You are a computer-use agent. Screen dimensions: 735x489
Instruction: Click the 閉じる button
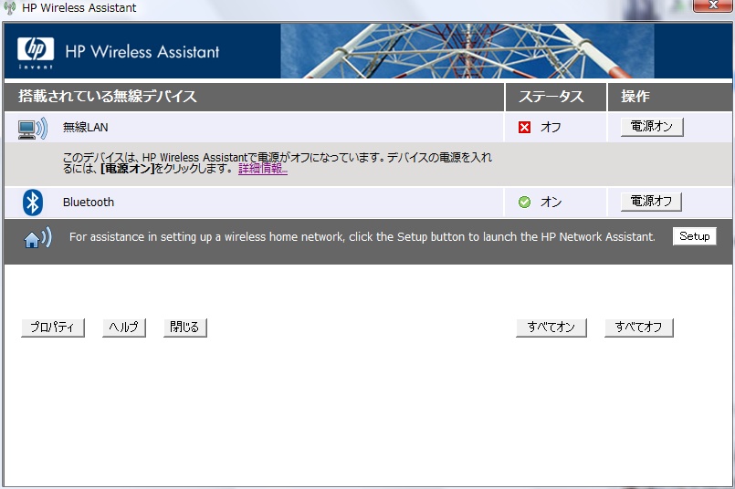[x=184, y=328]
